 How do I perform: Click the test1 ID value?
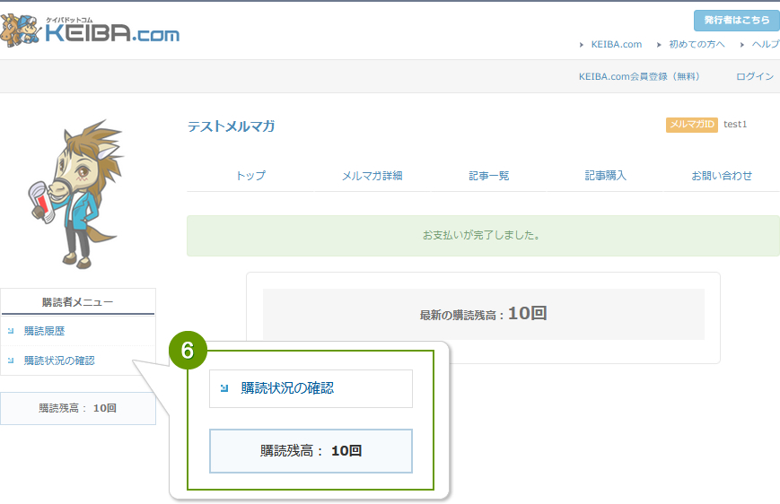pyautogui.click(x=735, y=125)
